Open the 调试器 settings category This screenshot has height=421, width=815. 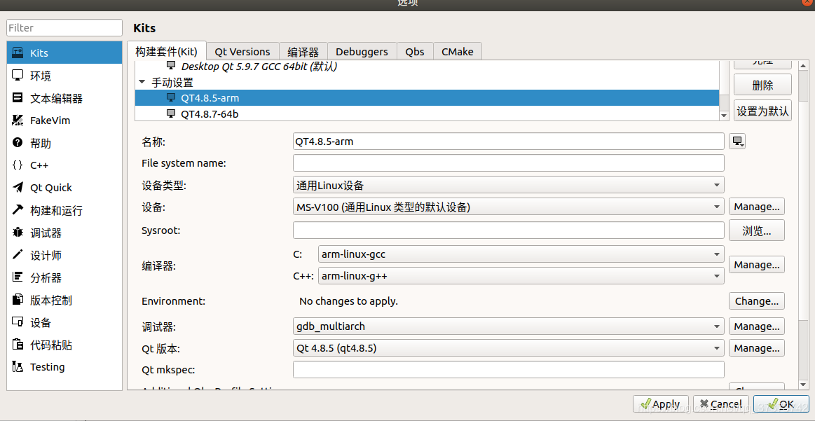64,233
